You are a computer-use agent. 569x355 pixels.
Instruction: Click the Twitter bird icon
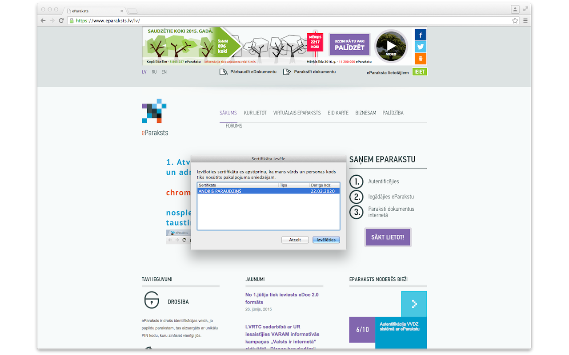coord(420,46)
